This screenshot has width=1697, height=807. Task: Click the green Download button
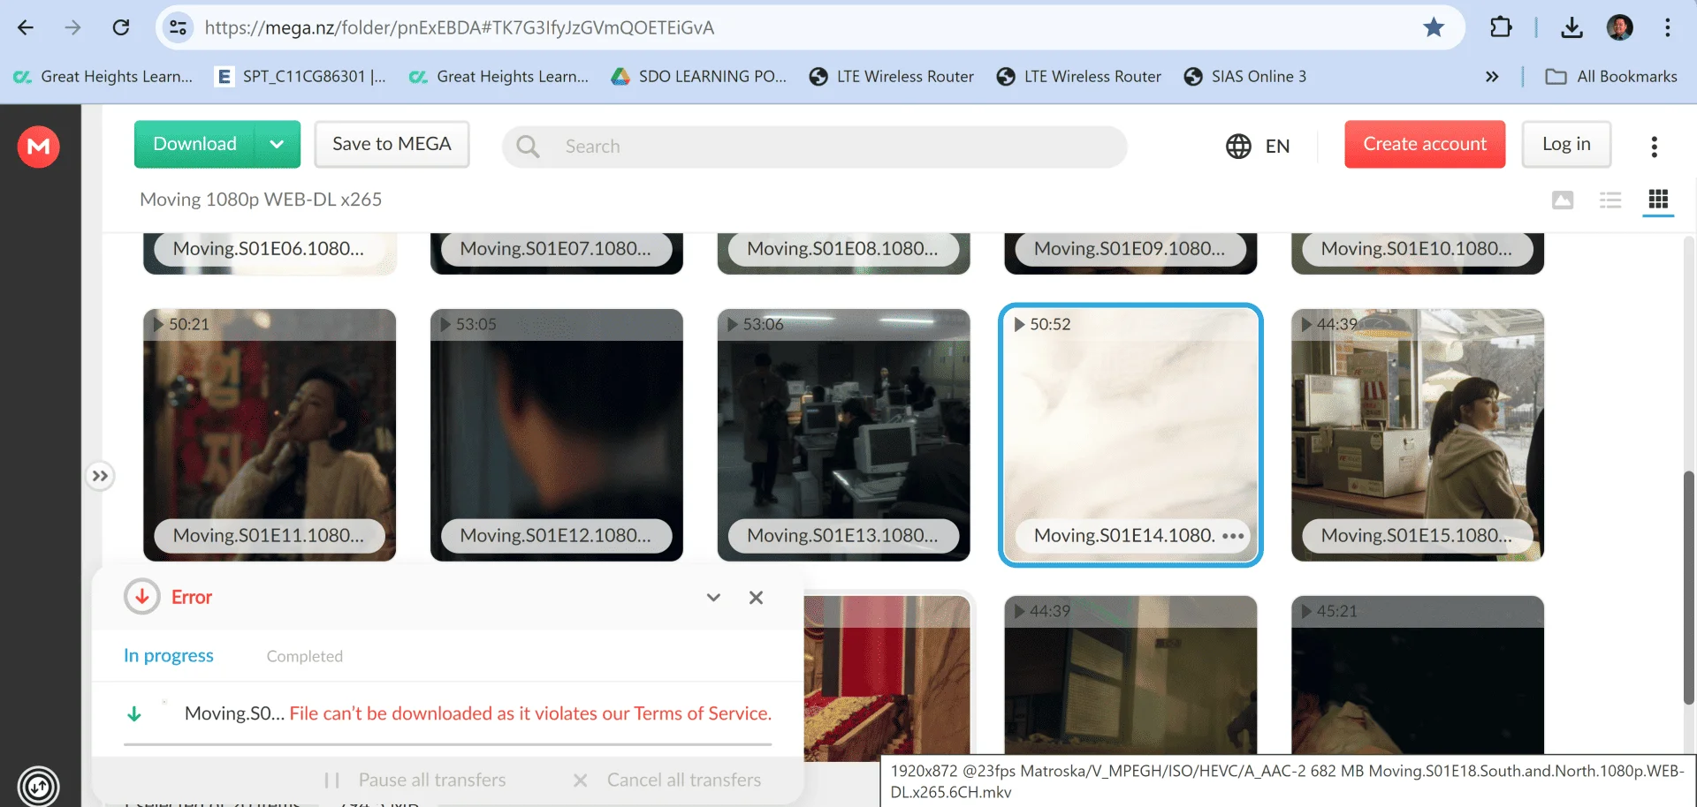point(195,144)
